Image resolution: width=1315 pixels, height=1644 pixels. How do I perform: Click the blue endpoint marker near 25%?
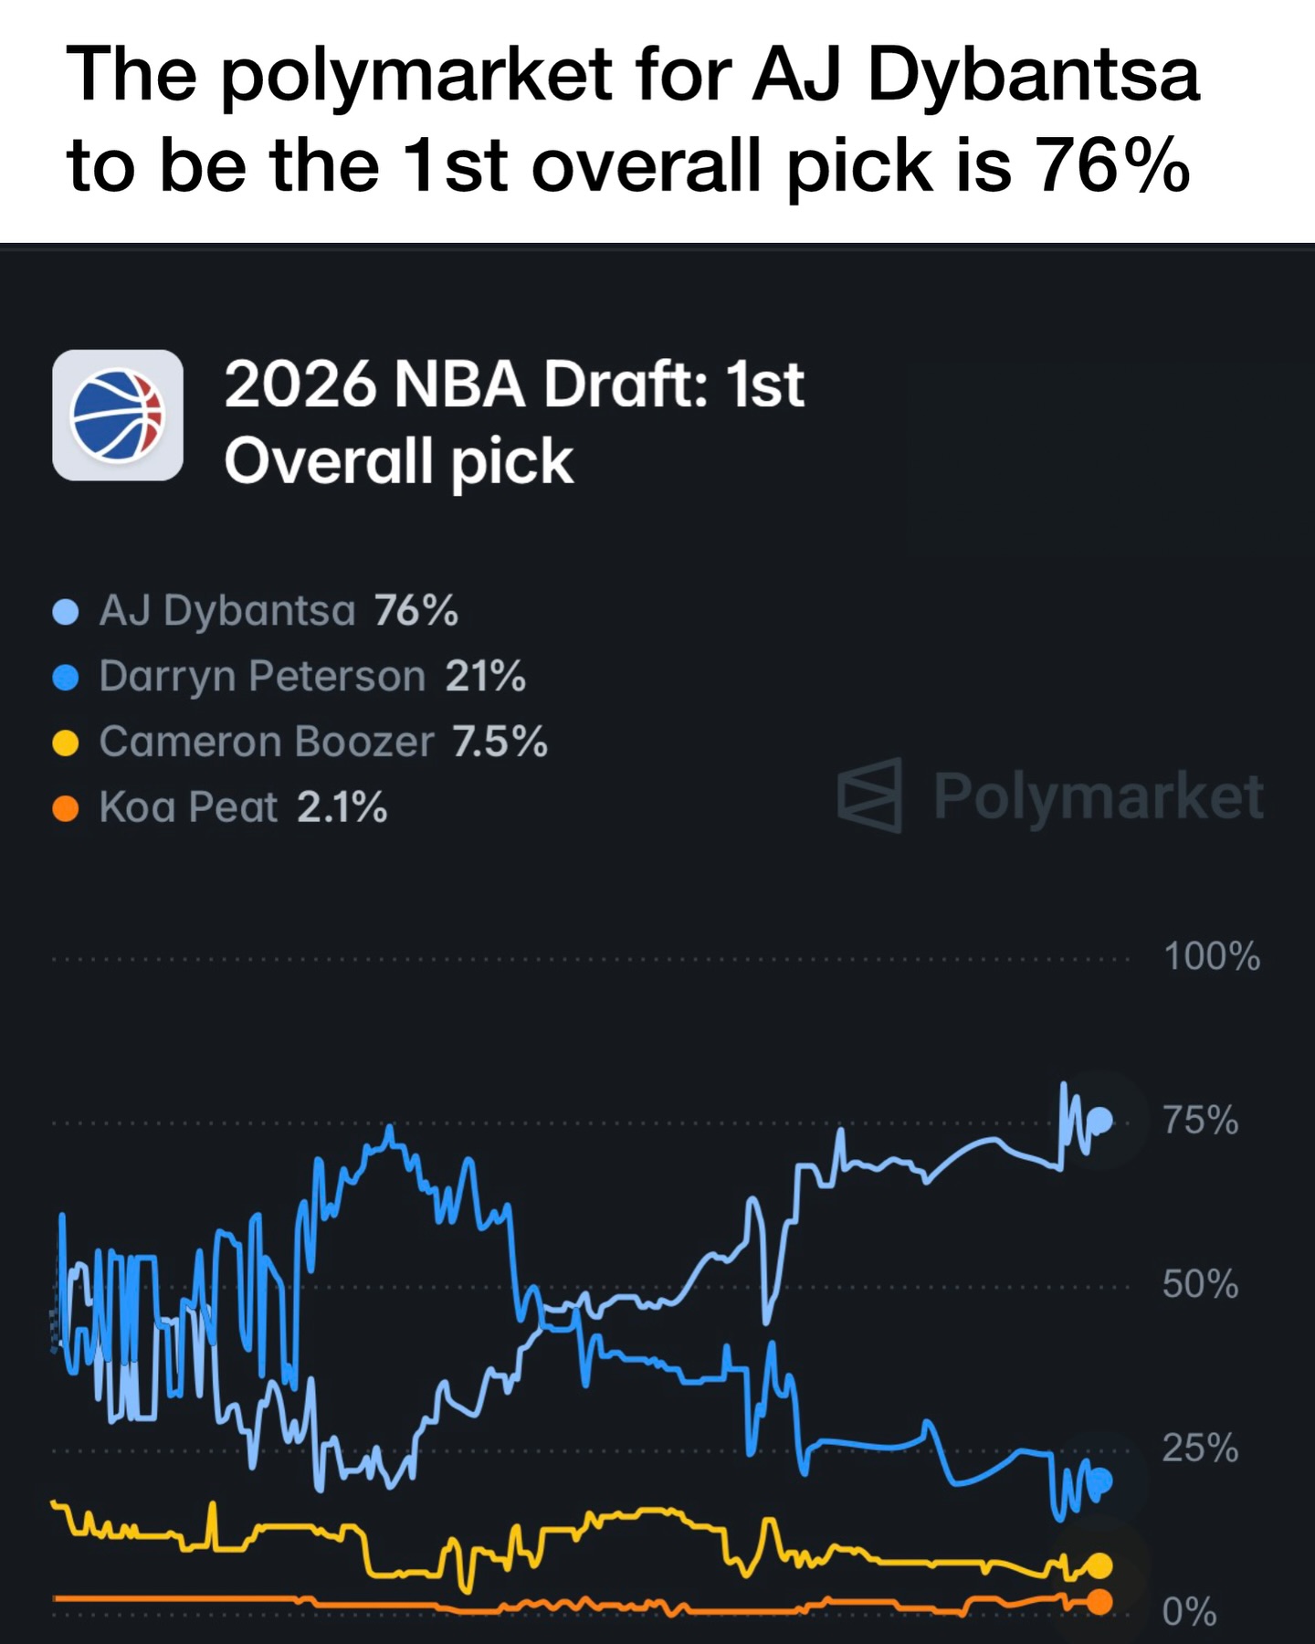1100,1481
